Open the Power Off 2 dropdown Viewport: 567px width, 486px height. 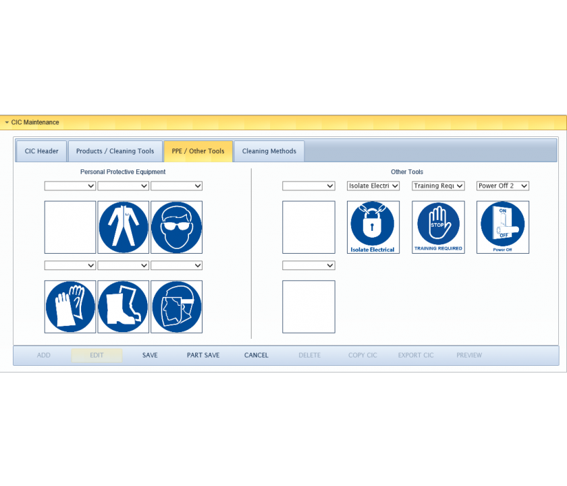click(x=502, y=186)
